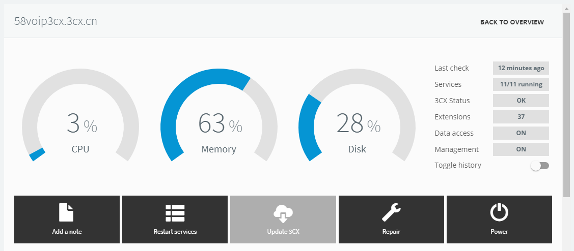The width and height of the screenshot is (574, 251).
Task: Click the 11/11 running services badge
Action: click(521, 84)
